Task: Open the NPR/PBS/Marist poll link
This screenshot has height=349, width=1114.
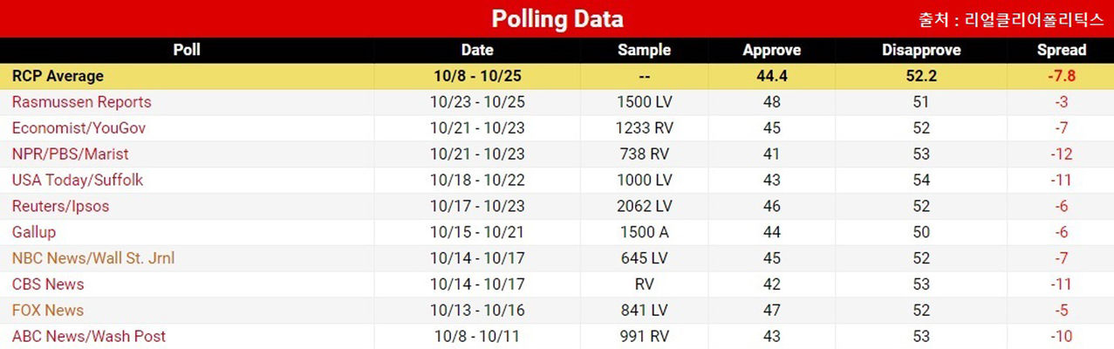Action: (70, 154)
